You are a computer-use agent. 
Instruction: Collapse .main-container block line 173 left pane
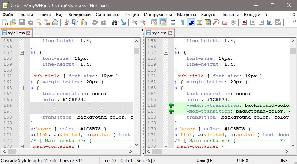(22, 146)
